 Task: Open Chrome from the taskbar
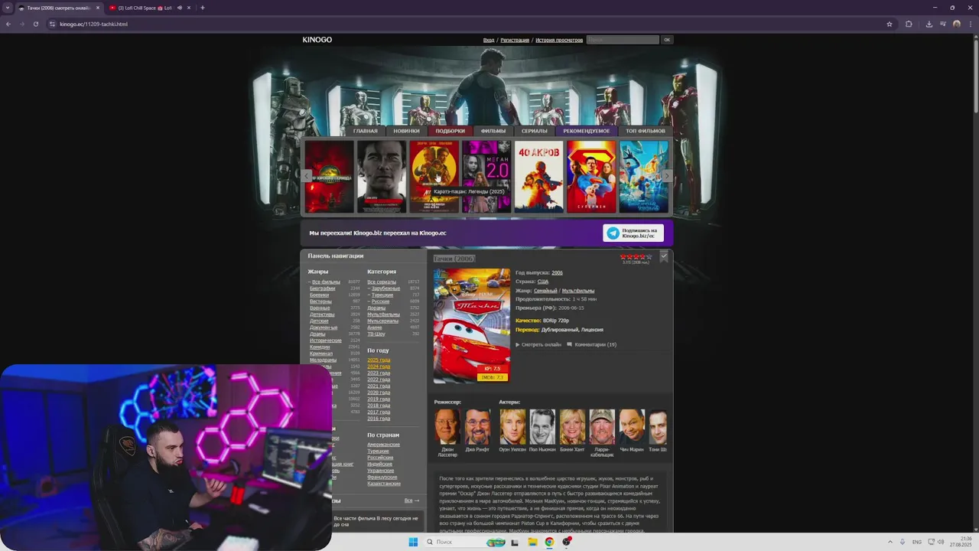(x=549, y=542)
